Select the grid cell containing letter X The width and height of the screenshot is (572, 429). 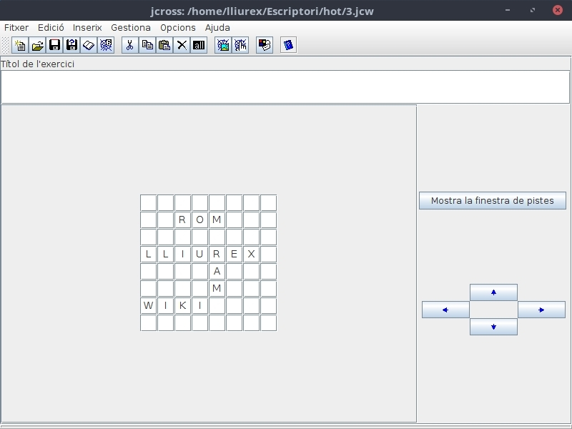[x=251, y=254]
